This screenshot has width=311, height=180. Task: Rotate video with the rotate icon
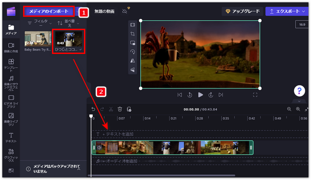tap(132, 52)
